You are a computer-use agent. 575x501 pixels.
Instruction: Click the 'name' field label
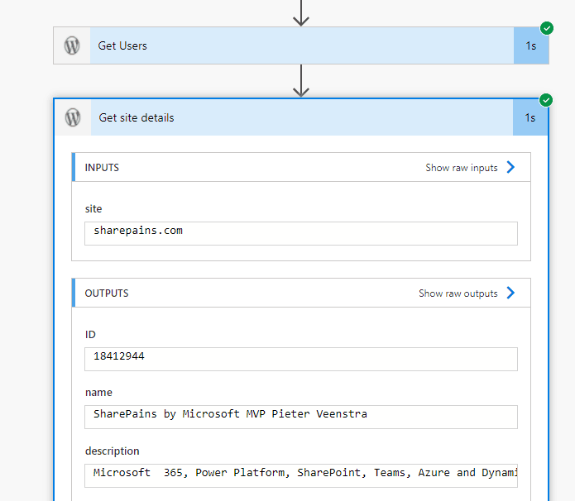pyautogui.click(x=98, y=393)
